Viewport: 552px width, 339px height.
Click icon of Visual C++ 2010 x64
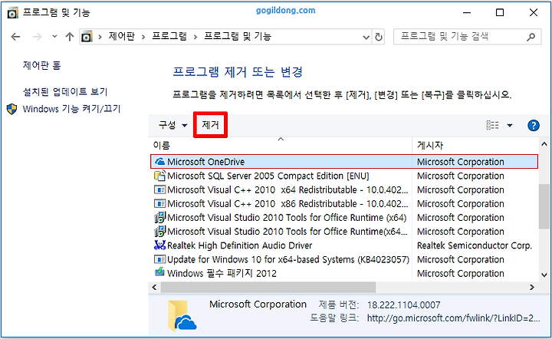[159, 189]
